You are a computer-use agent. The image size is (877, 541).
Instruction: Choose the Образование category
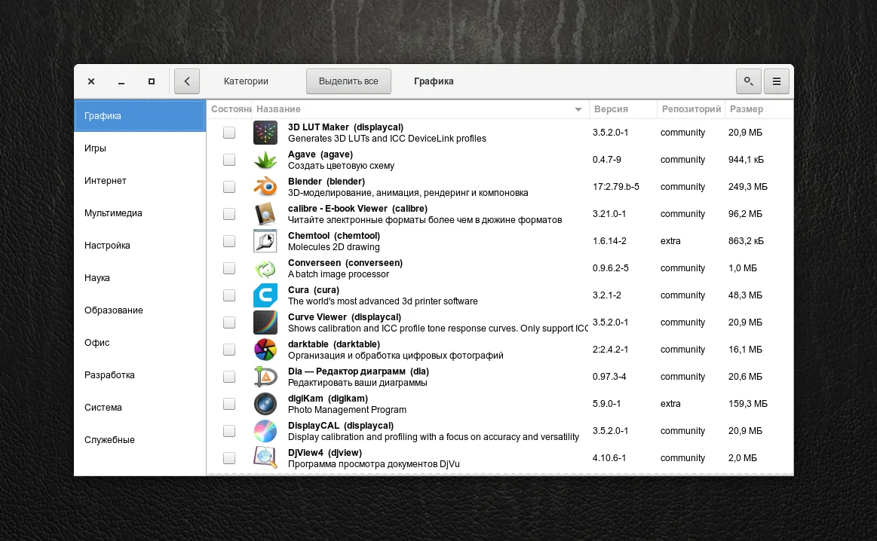click(140, 310)
